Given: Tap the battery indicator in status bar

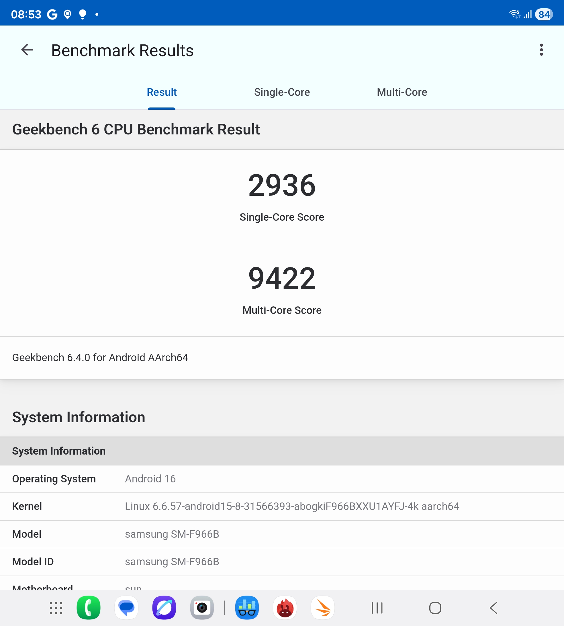Looking at the screenshot, I should 544,15.
